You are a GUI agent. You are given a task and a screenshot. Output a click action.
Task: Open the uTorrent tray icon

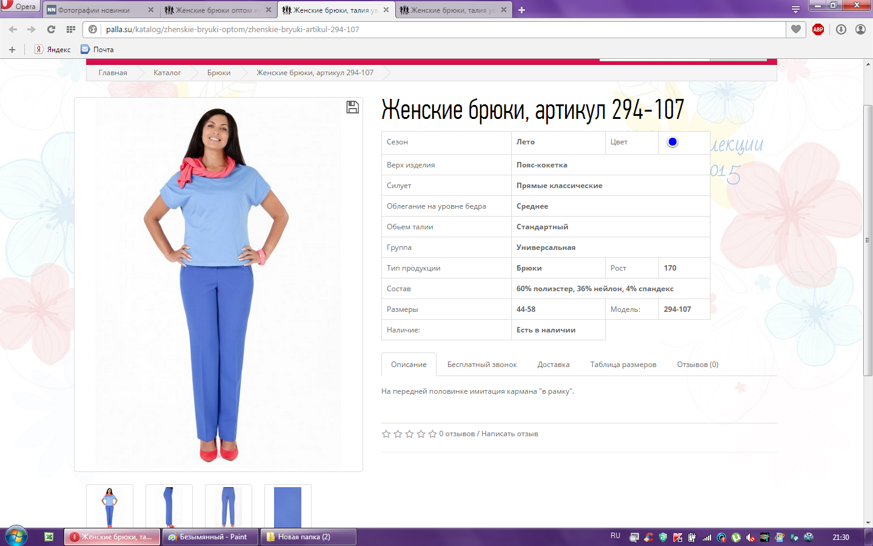(736, 538)
